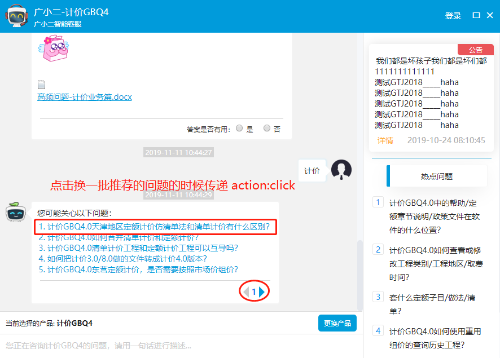The image size is (500, 358).
Task: Click the robot mascot logo in header
Action: pos(17,16)
